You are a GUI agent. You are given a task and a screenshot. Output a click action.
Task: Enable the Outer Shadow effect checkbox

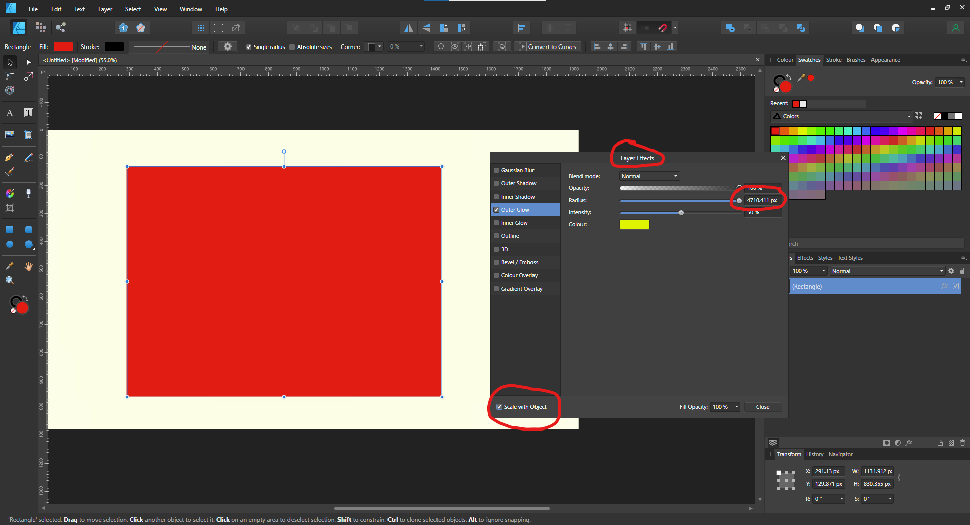click(x=497, y=183)
